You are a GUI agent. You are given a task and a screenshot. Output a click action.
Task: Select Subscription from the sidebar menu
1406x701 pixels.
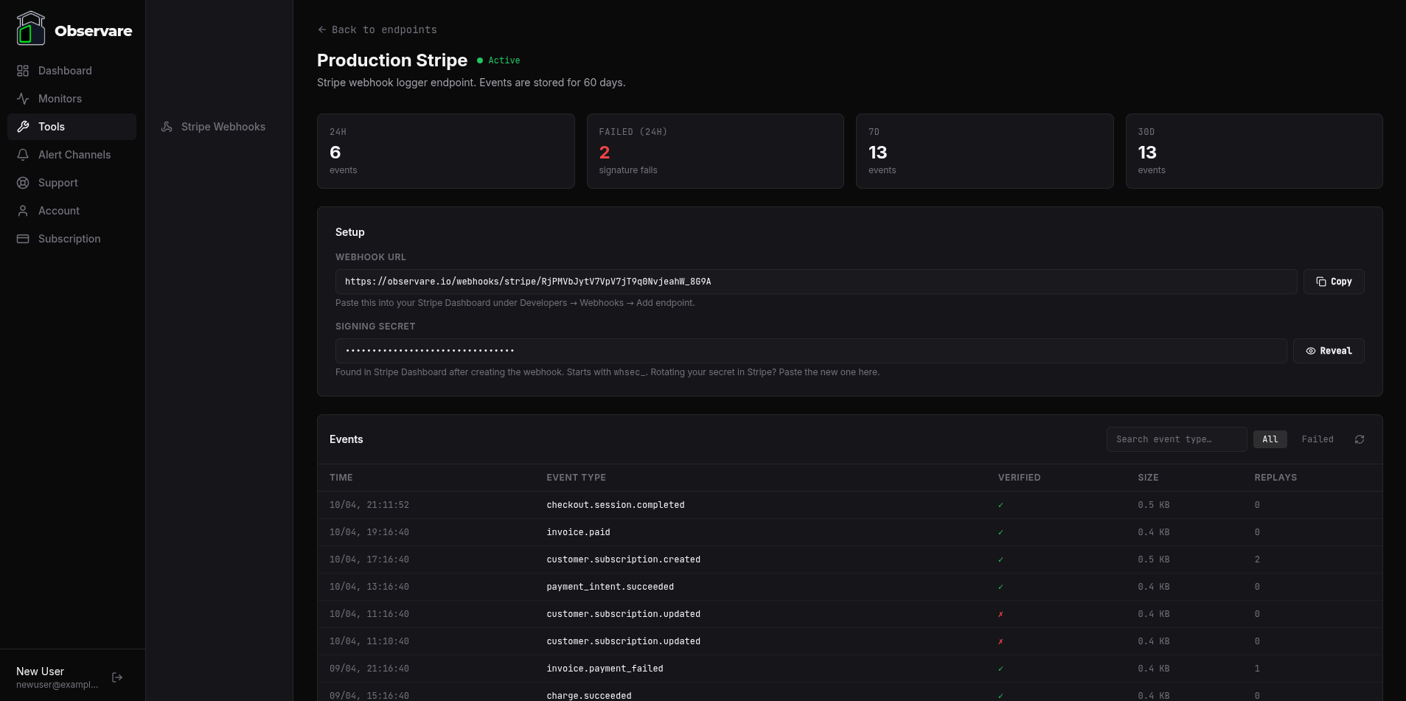pos(69,239)
